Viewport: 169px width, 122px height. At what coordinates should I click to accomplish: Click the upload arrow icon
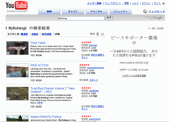(x=145, y=11)
